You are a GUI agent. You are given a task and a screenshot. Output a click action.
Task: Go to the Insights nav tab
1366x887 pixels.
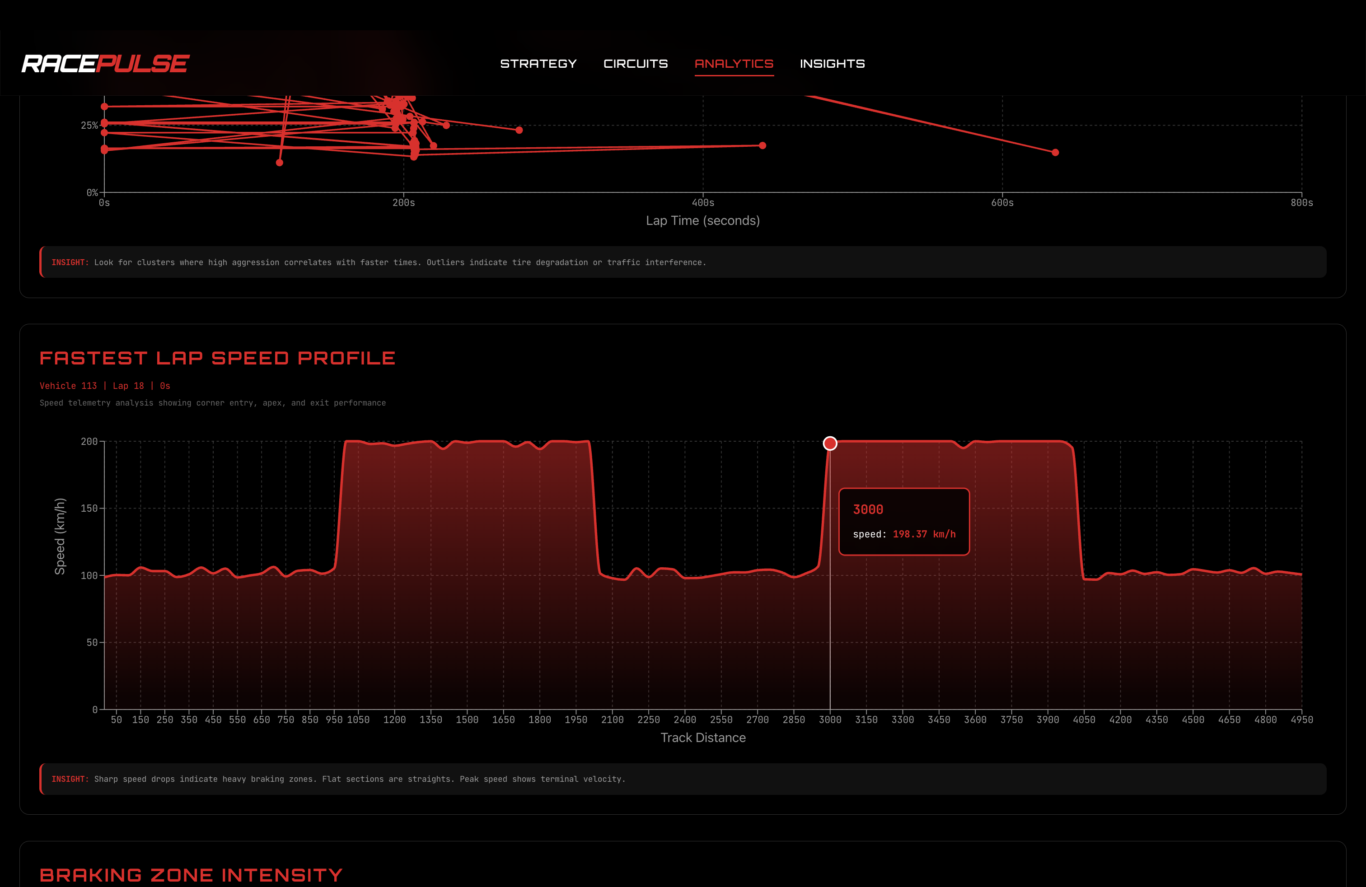tap(832, 64)
